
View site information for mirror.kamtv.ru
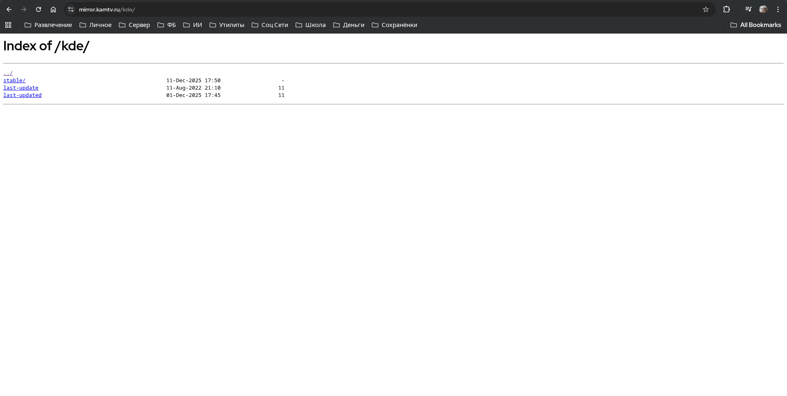click(x=71, y=9)
